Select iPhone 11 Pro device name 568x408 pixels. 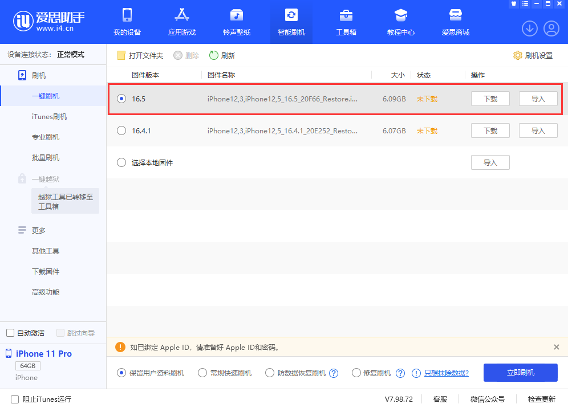tap(44, 354)
